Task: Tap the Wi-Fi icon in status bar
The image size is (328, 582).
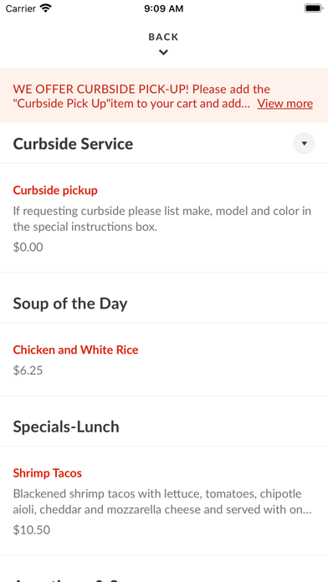Action: click(x=46, y=8)
